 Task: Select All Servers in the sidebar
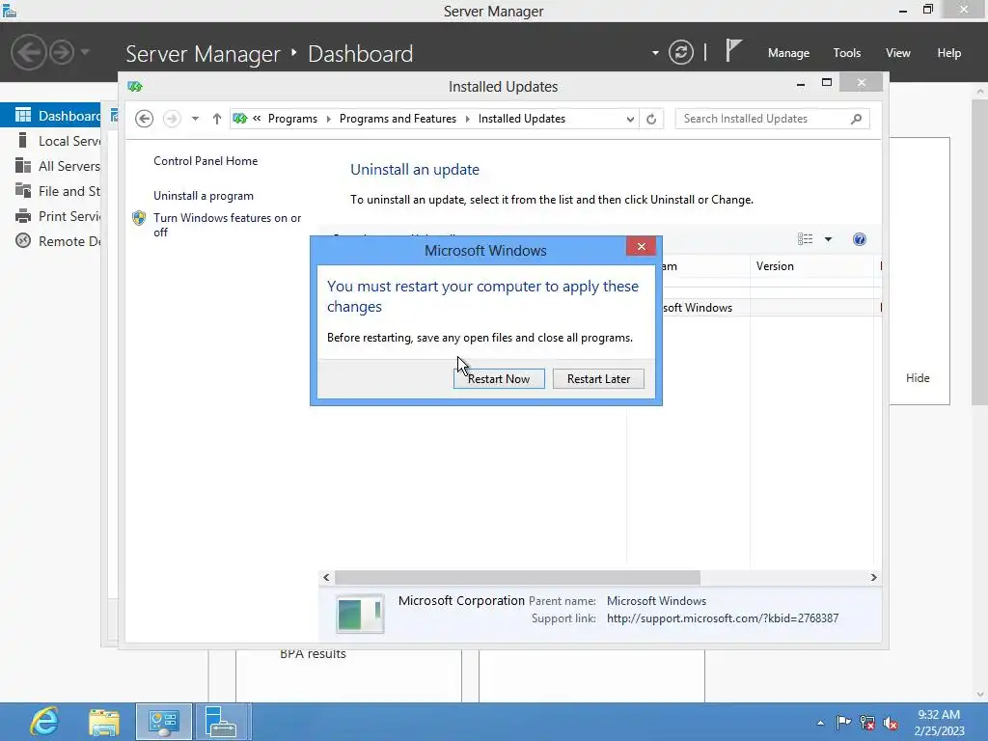tap(50, 166)
